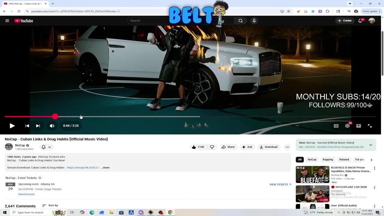Image resolution: width=384 pixels, height=216 pixels.
Task: Expand description with ...more
Action: point(105,167)
